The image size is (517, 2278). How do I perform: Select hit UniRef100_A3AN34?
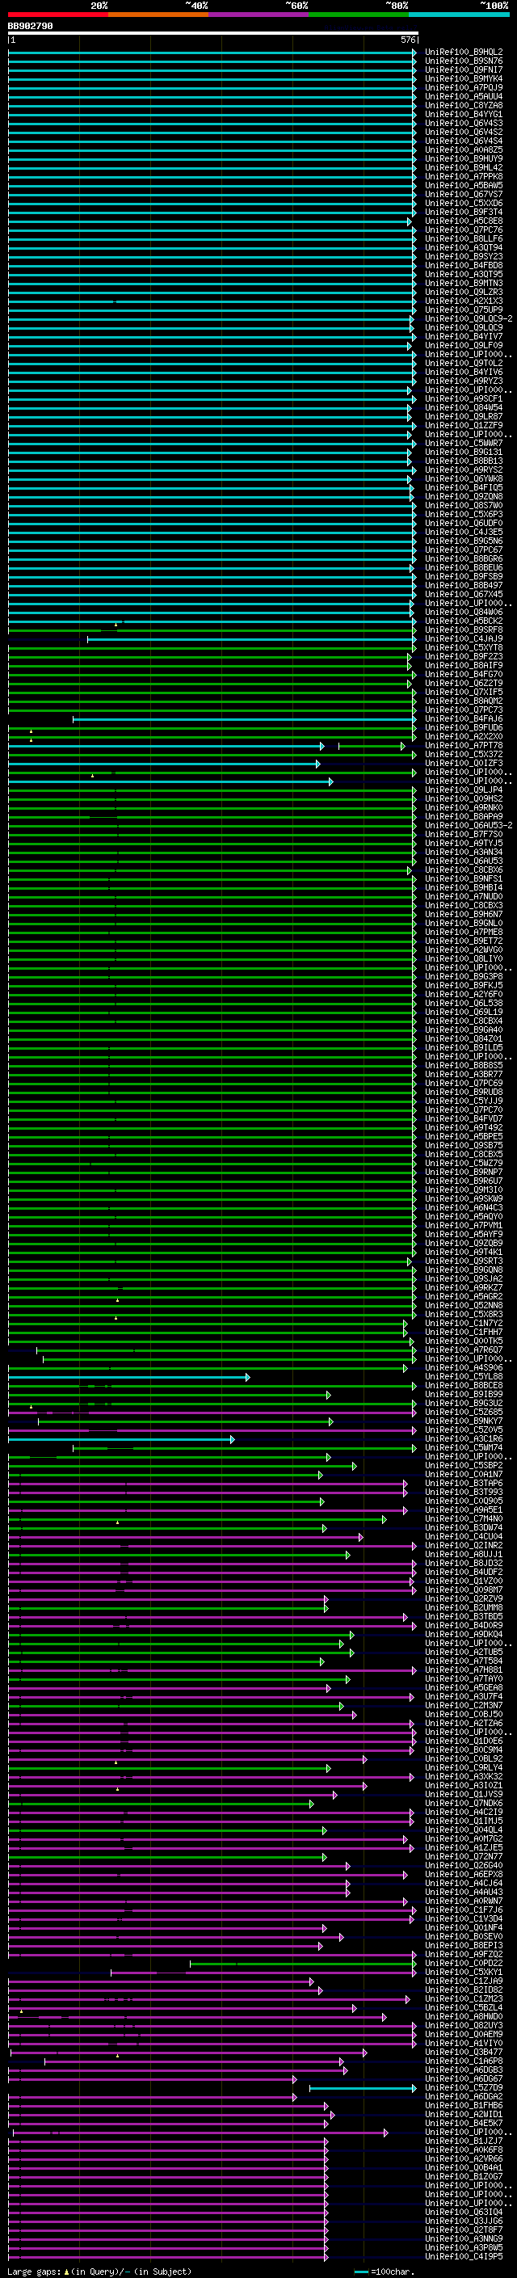tap(464, 853)
